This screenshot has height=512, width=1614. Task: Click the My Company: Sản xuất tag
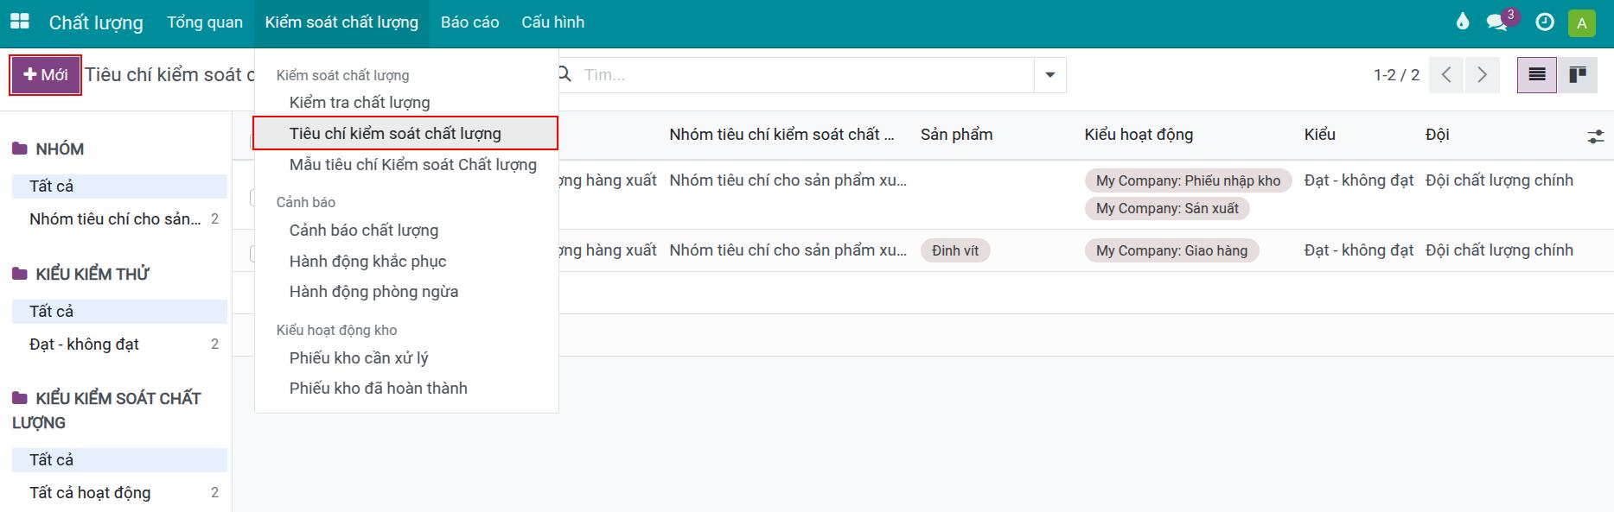pyautogui.click(x=1167, y=208)
